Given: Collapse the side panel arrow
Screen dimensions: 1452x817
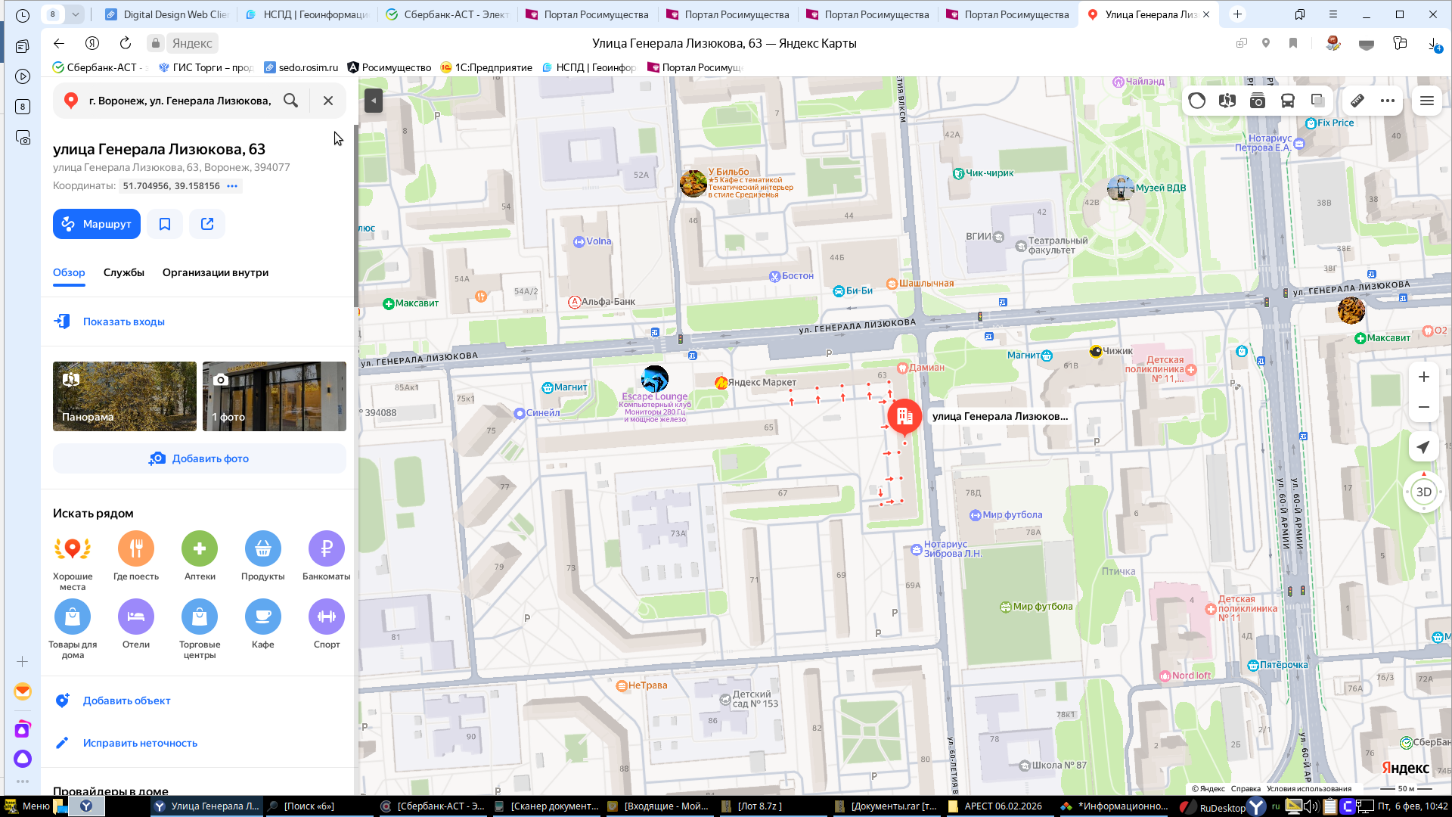Looking at the screenshot, I should click(373, 101).
